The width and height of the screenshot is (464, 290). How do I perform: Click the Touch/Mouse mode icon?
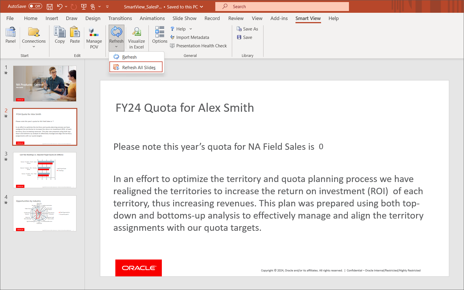pyautogui.click(x=93, y=6)
